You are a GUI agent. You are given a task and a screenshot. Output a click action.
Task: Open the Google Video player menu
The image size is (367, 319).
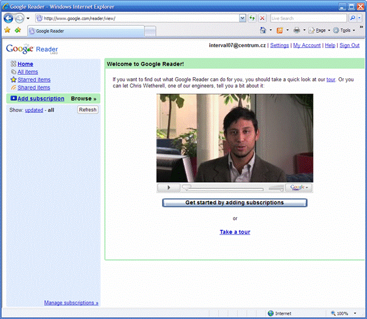[299, 188]
